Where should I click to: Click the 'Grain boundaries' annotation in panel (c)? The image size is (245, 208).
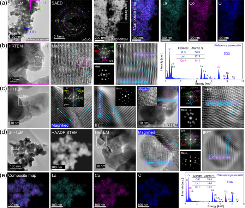pos(221,103)
